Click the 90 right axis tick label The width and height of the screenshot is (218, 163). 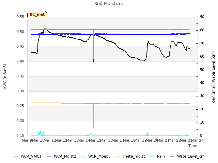(x=202, y=17)
